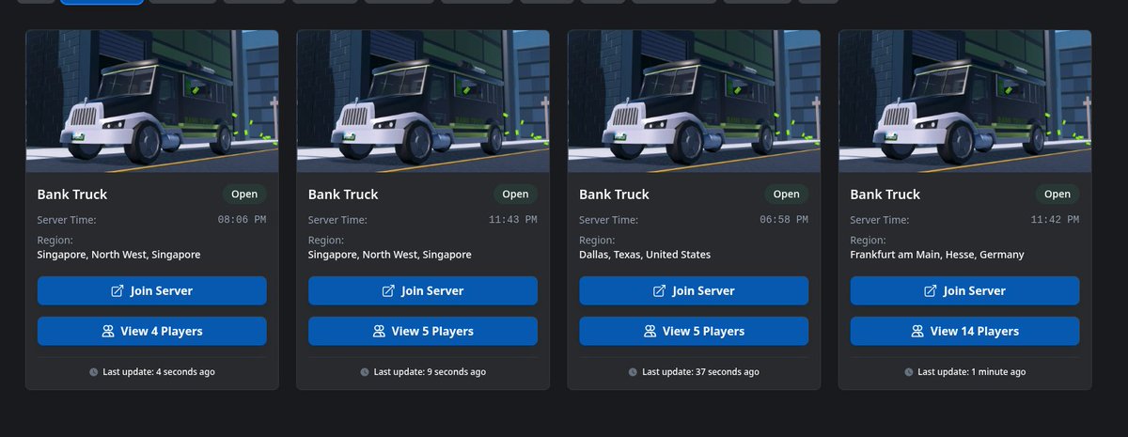
Task: Join the Singapore server showing 08:06 PM
Action: click(151, 290)
